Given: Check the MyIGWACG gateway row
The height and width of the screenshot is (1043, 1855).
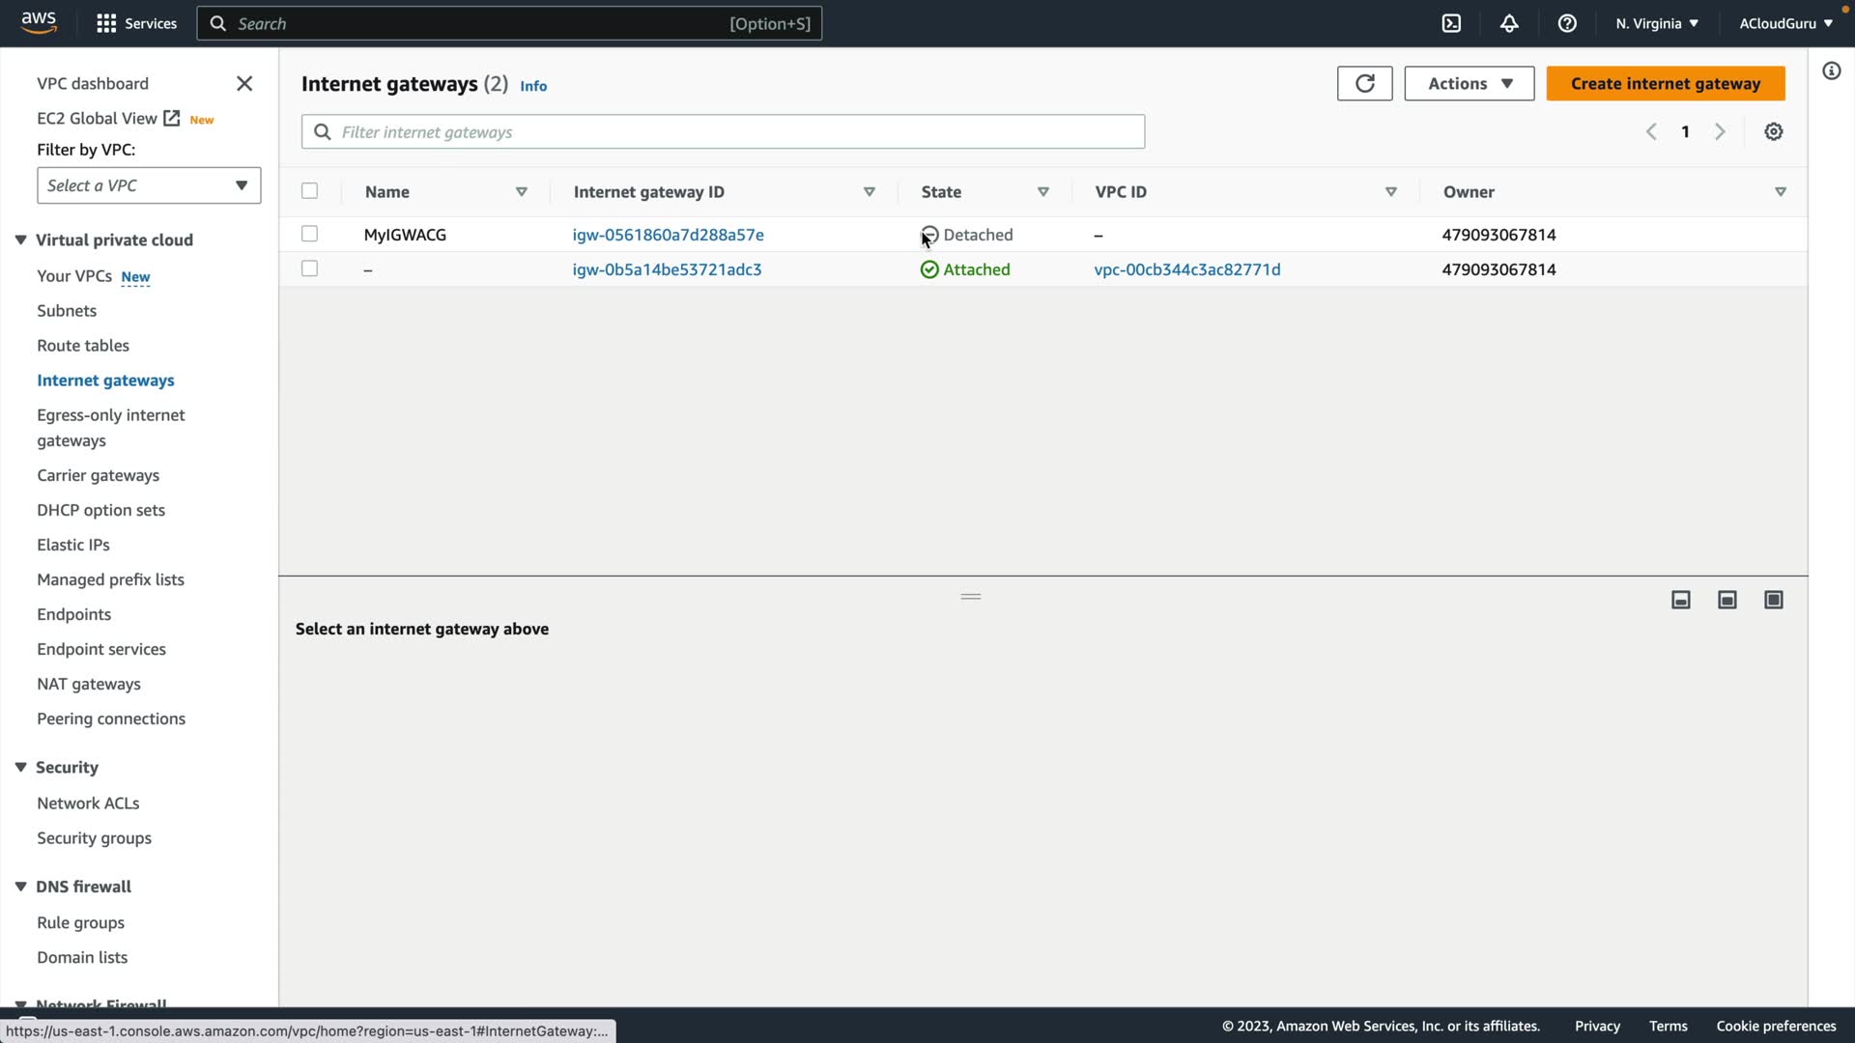Looking at the screenshot, I should pyautogui.click(x=309, y=234).
